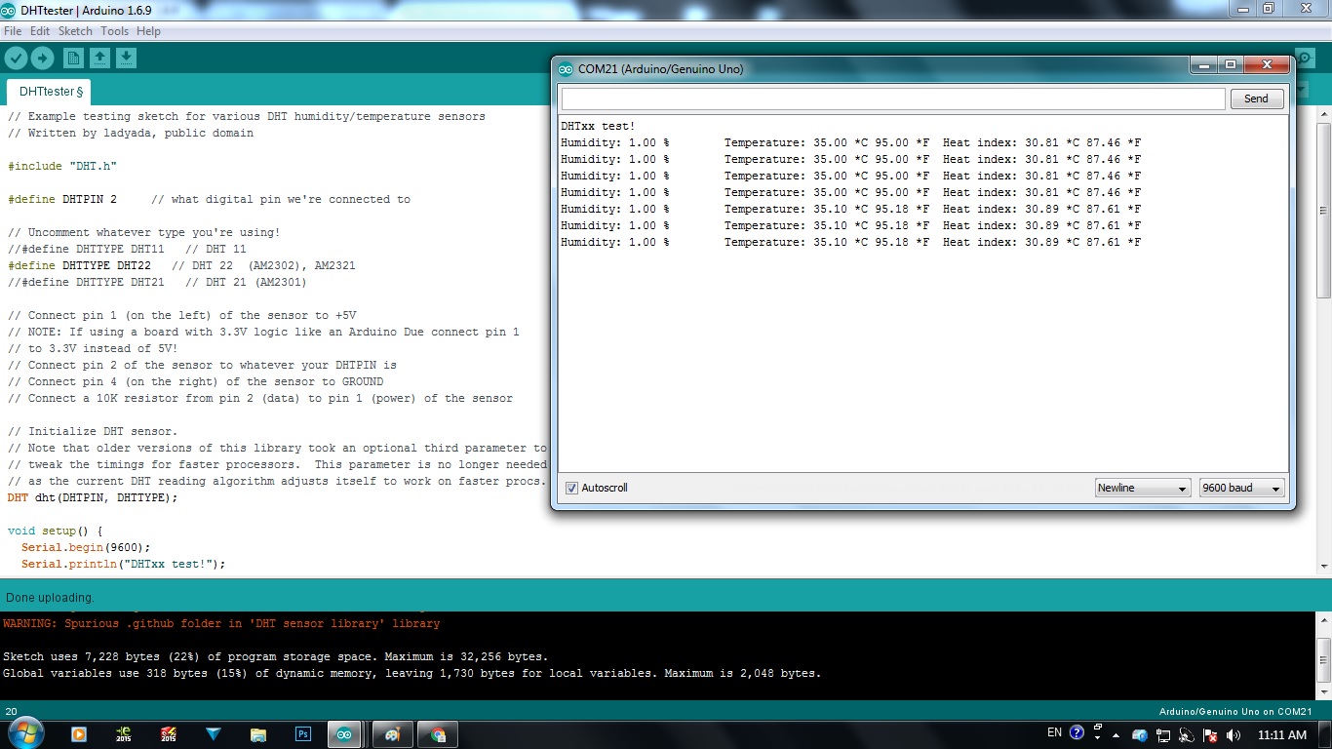Click the blue help tray icon
The width and height of the screenshot is (1332, 749).
point(1077,732)
